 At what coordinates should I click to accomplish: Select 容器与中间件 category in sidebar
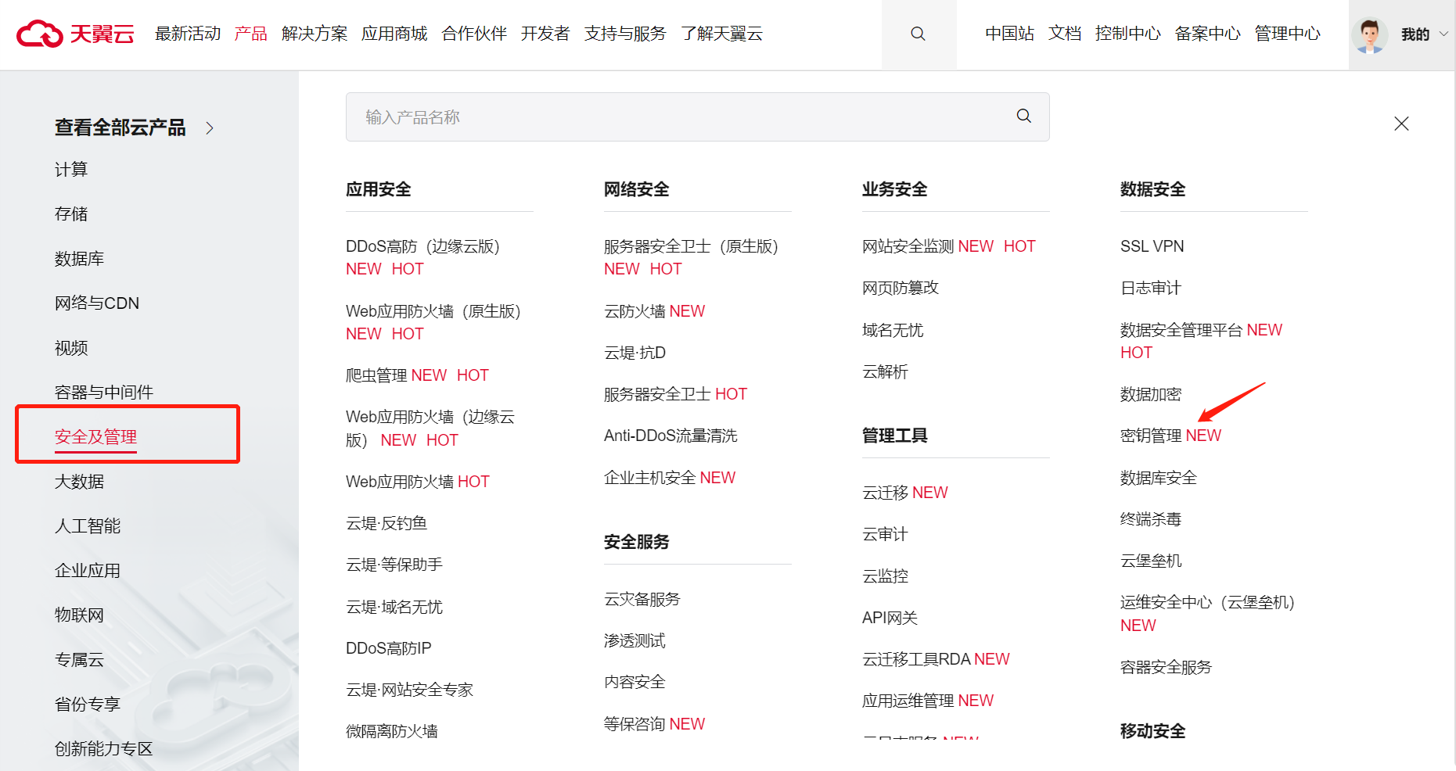point(104,392)
